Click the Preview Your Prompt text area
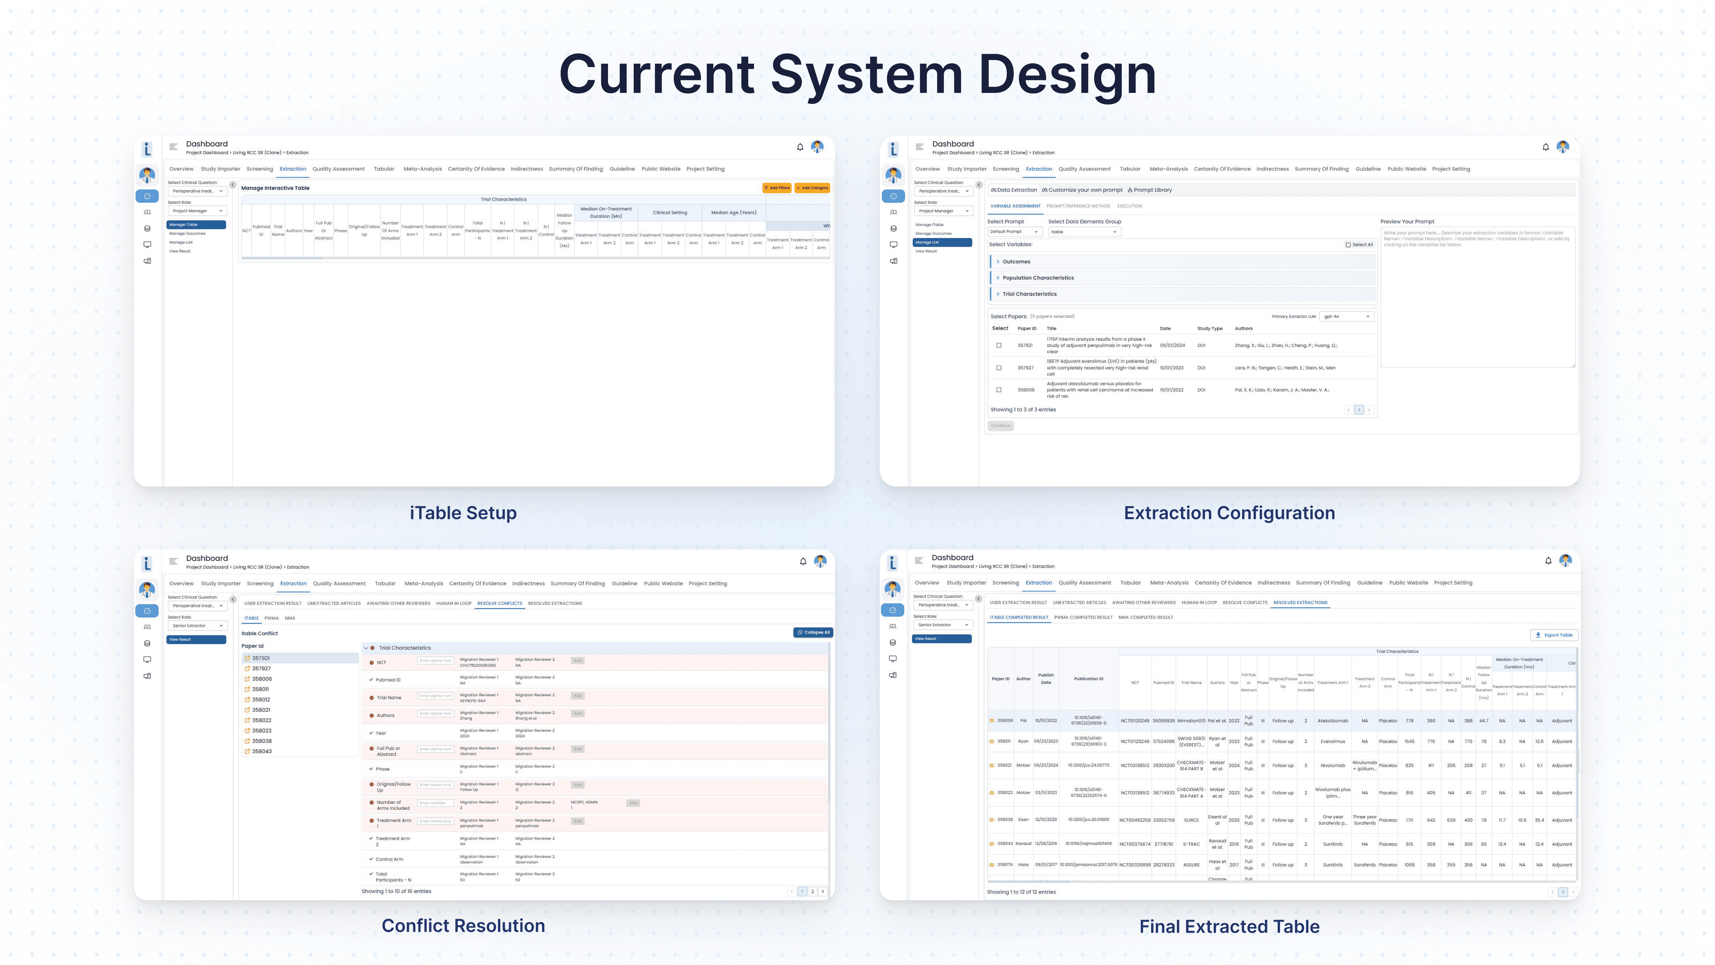 click(x=1477, y=296)
